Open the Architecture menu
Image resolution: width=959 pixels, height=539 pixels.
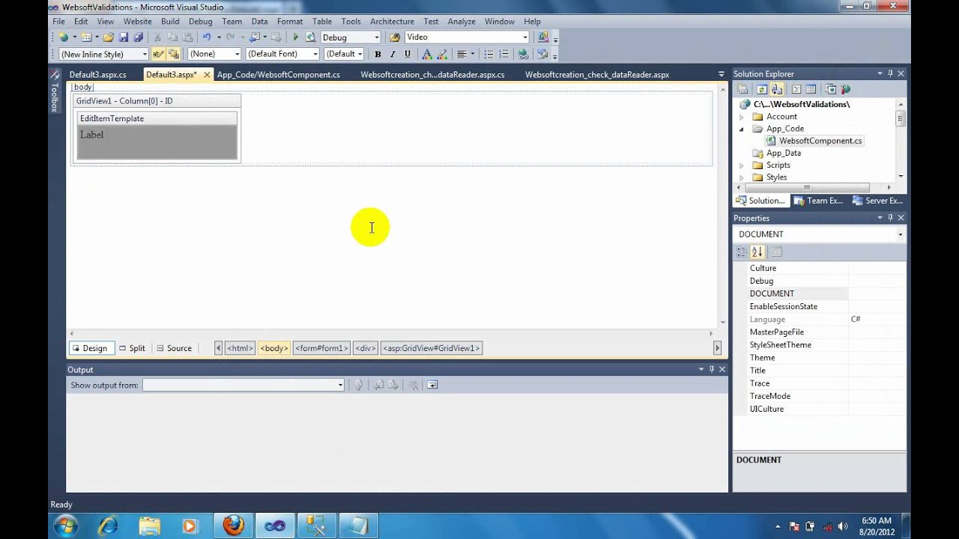tap(392, 22)
